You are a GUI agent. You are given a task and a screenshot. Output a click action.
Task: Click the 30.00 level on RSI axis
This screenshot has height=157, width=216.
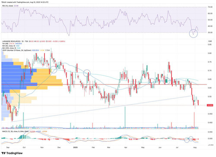coord(210,32)
